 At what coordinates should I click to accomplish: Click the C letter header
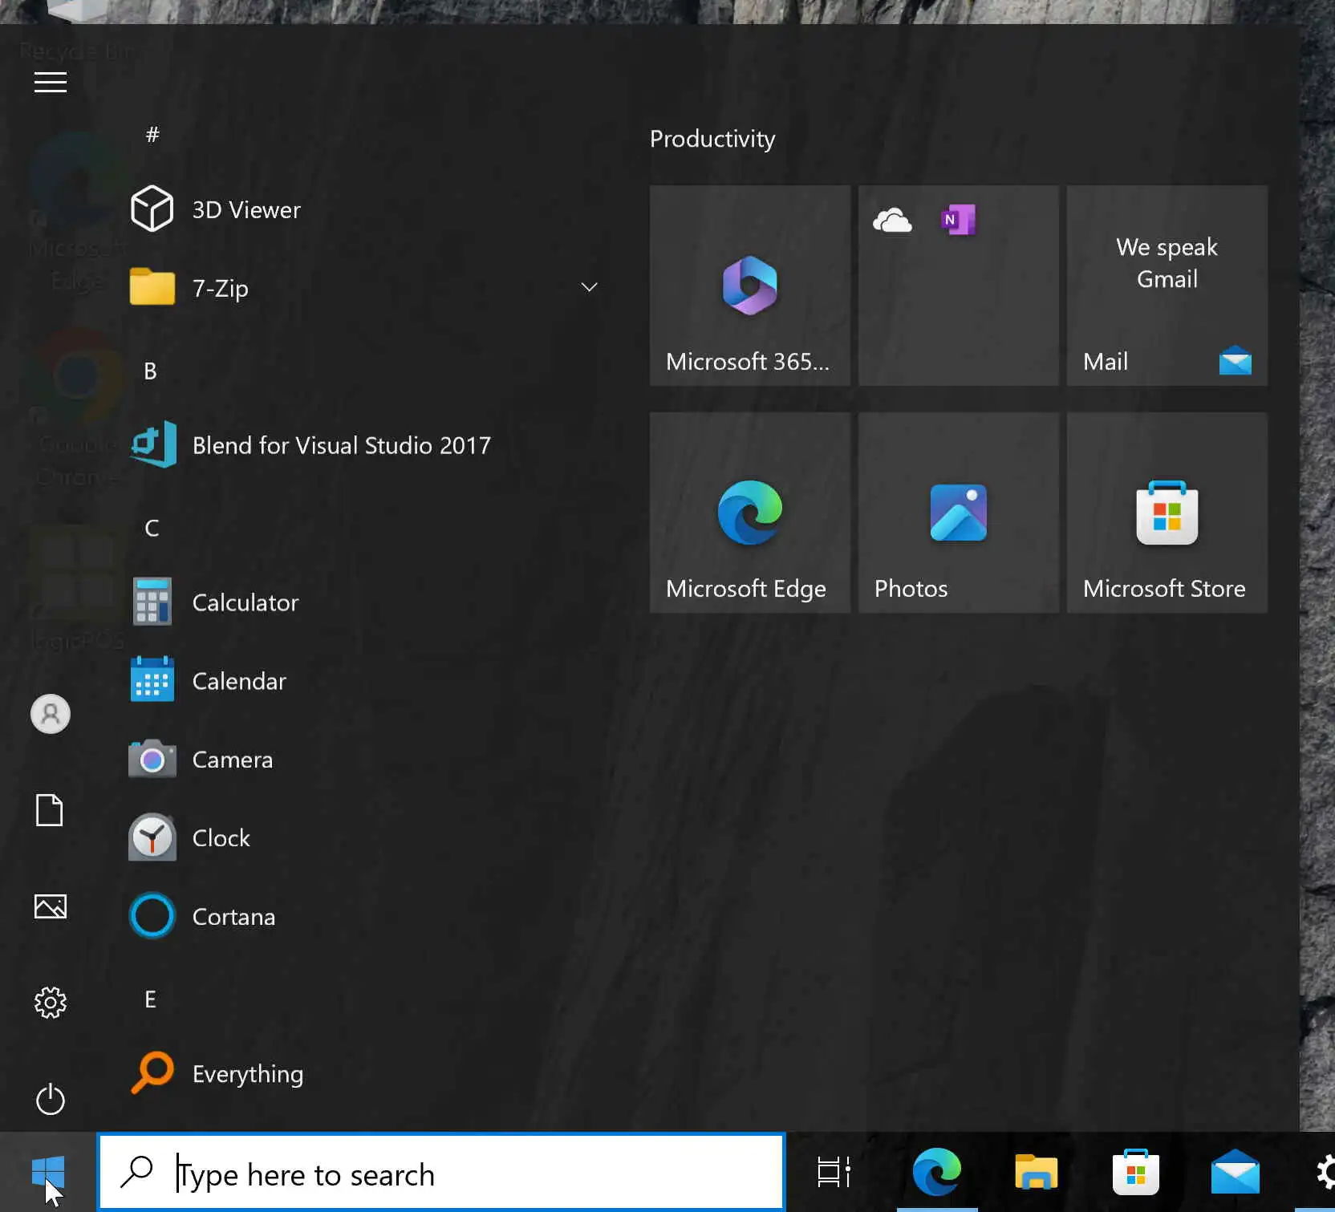[152, 528]
